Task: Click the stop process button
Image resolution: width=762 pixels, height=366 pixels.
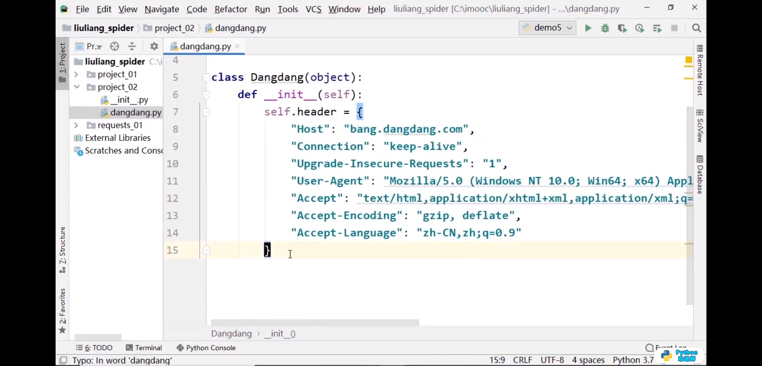Action: coord(675,28)
